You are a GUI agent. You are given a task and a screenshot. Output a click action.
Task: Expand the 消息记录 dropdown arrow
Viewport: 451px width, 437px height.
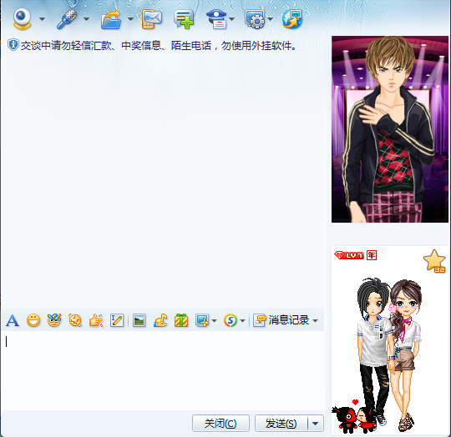coord(315,321)
